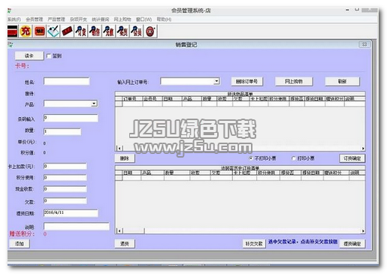387x274 pixels.
Task: Open the 系统(F) menu
Action: point(14,20)
